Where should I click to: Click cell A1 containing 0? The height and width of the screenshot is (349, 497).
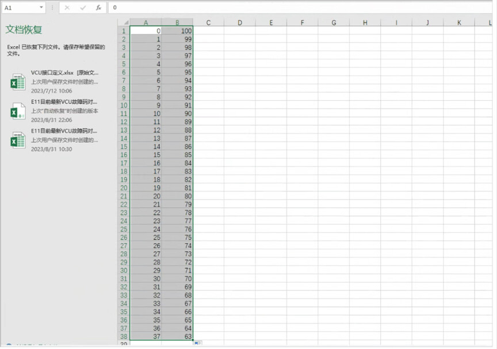(x=146, y=31)
